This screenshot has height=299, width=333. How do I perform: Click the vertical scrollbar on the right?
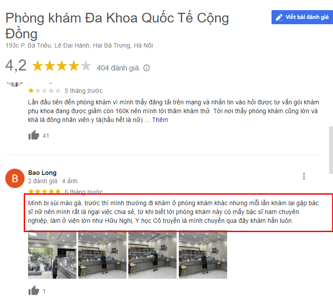click(x=331, y=150)
